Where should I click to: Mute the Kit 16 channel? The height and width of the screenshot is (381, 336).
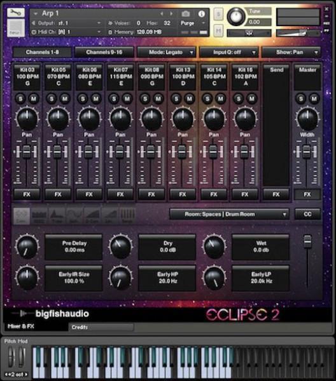pyautogui.click(x=252, y=98)
